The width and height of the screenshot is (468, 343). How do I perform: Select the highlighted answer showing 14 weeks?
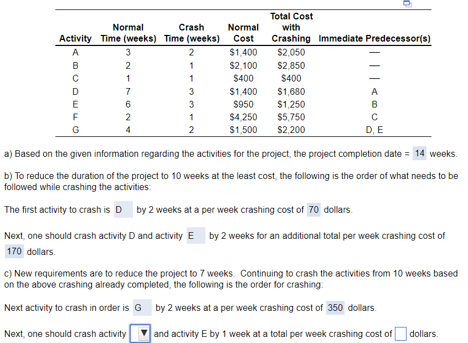click(x=419, y=153)
